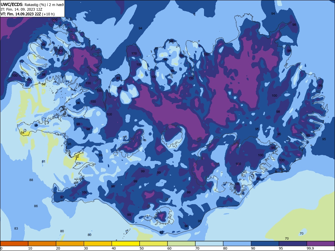Select the orange 10–20 legend color band
Viewport: 335px width, 251px height.
[42, 244]
